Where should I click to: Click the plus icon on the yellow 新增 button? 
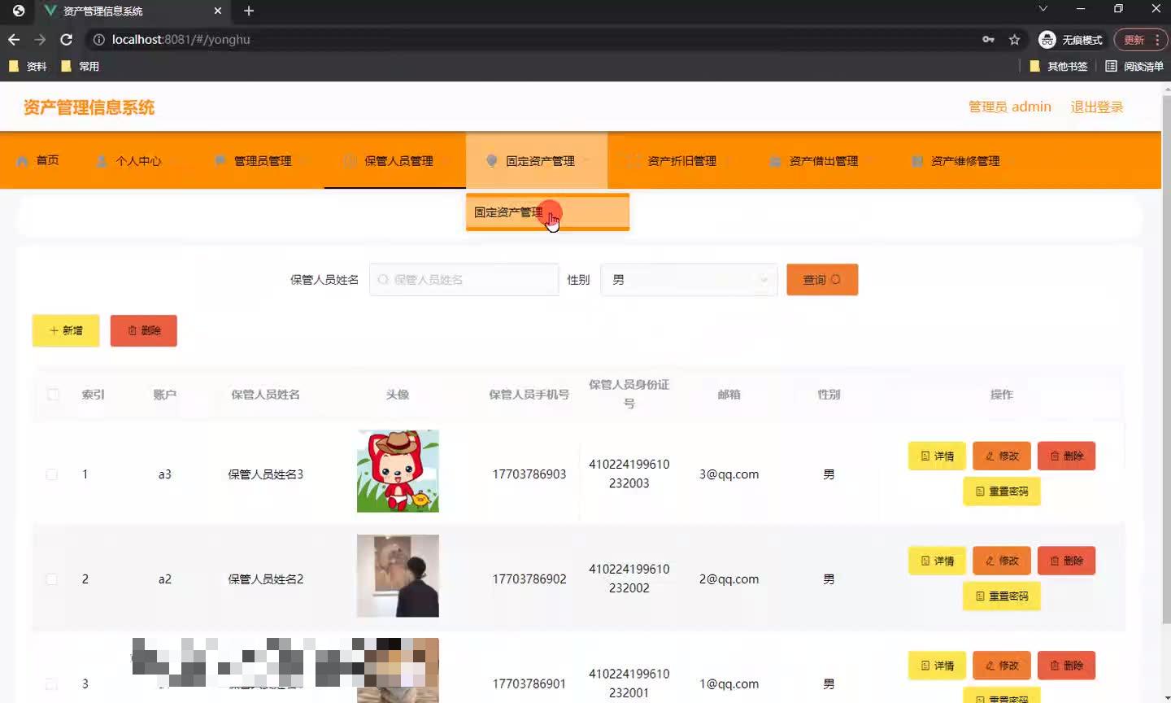click(52, 330)
